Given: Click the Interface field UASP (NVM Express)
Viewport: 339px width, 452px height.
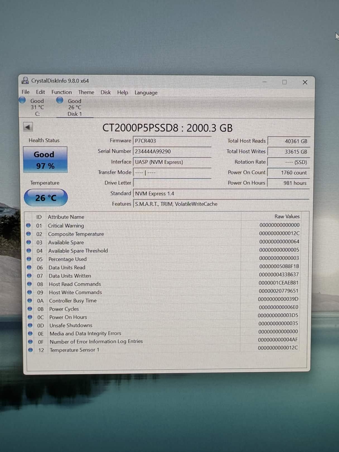Looking at the screenshot, I should pos(172,162).
